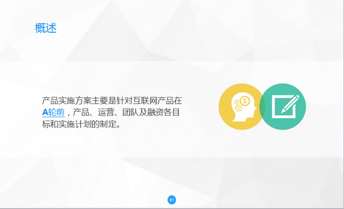
Task: Select the largest dollar coin inside head
Action: 245,101
